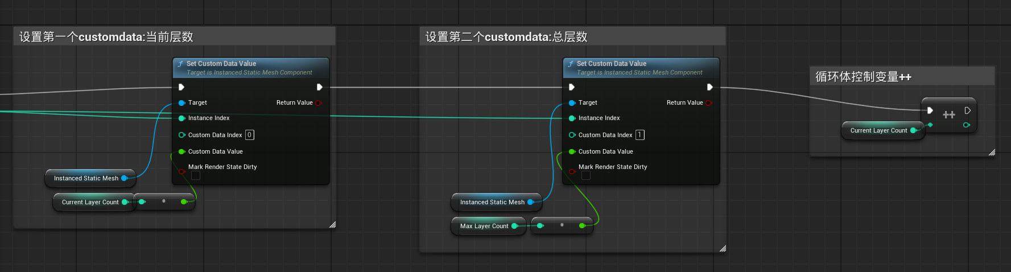Select the Set Custom Data Value title in the 总层数 comment
The height and width of the screenshot is (272, 1011).
click(612, 64)
